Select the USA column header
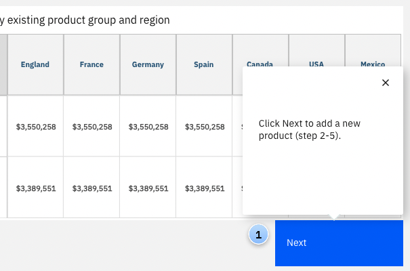Viewport: 410px width, 271px height. click(x=316, y=63)
